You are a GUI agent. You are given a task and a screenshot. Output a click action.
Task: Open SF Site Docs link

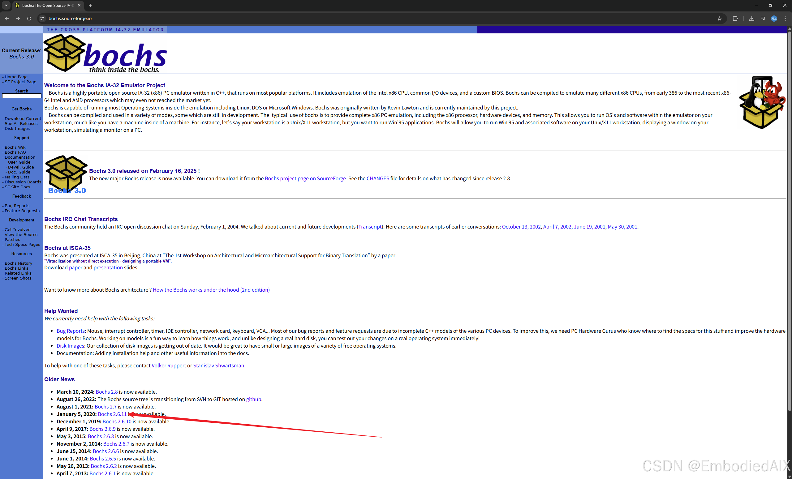[17, 187]
